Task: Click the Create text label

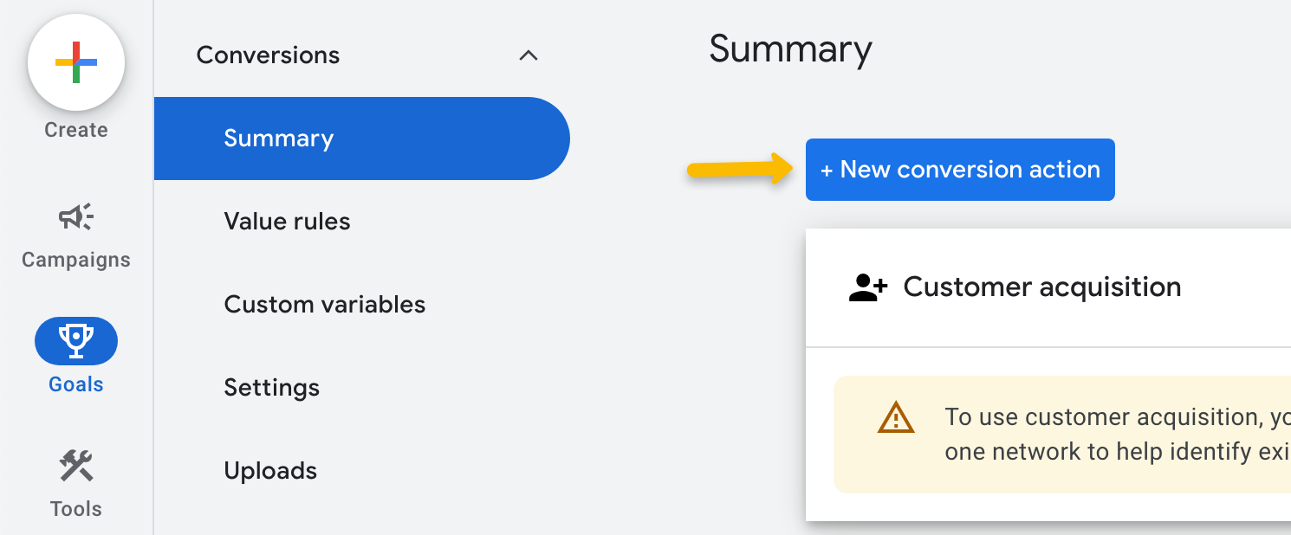Action: pos(76,130)
